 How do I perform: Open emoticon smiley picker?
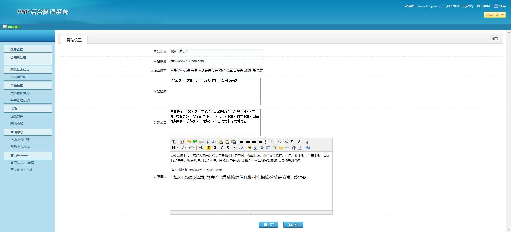pyautogui.click(x=281, y=148)
